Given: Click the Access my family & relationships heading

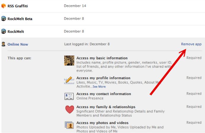Looking at the screenshot, I should coord(106,107).
